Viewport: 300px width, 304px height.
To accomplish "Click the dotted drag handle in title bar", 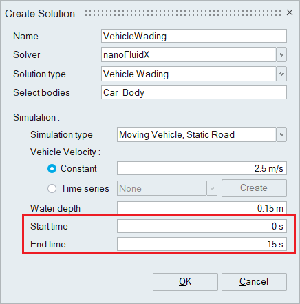I will (x=183, y=13).
